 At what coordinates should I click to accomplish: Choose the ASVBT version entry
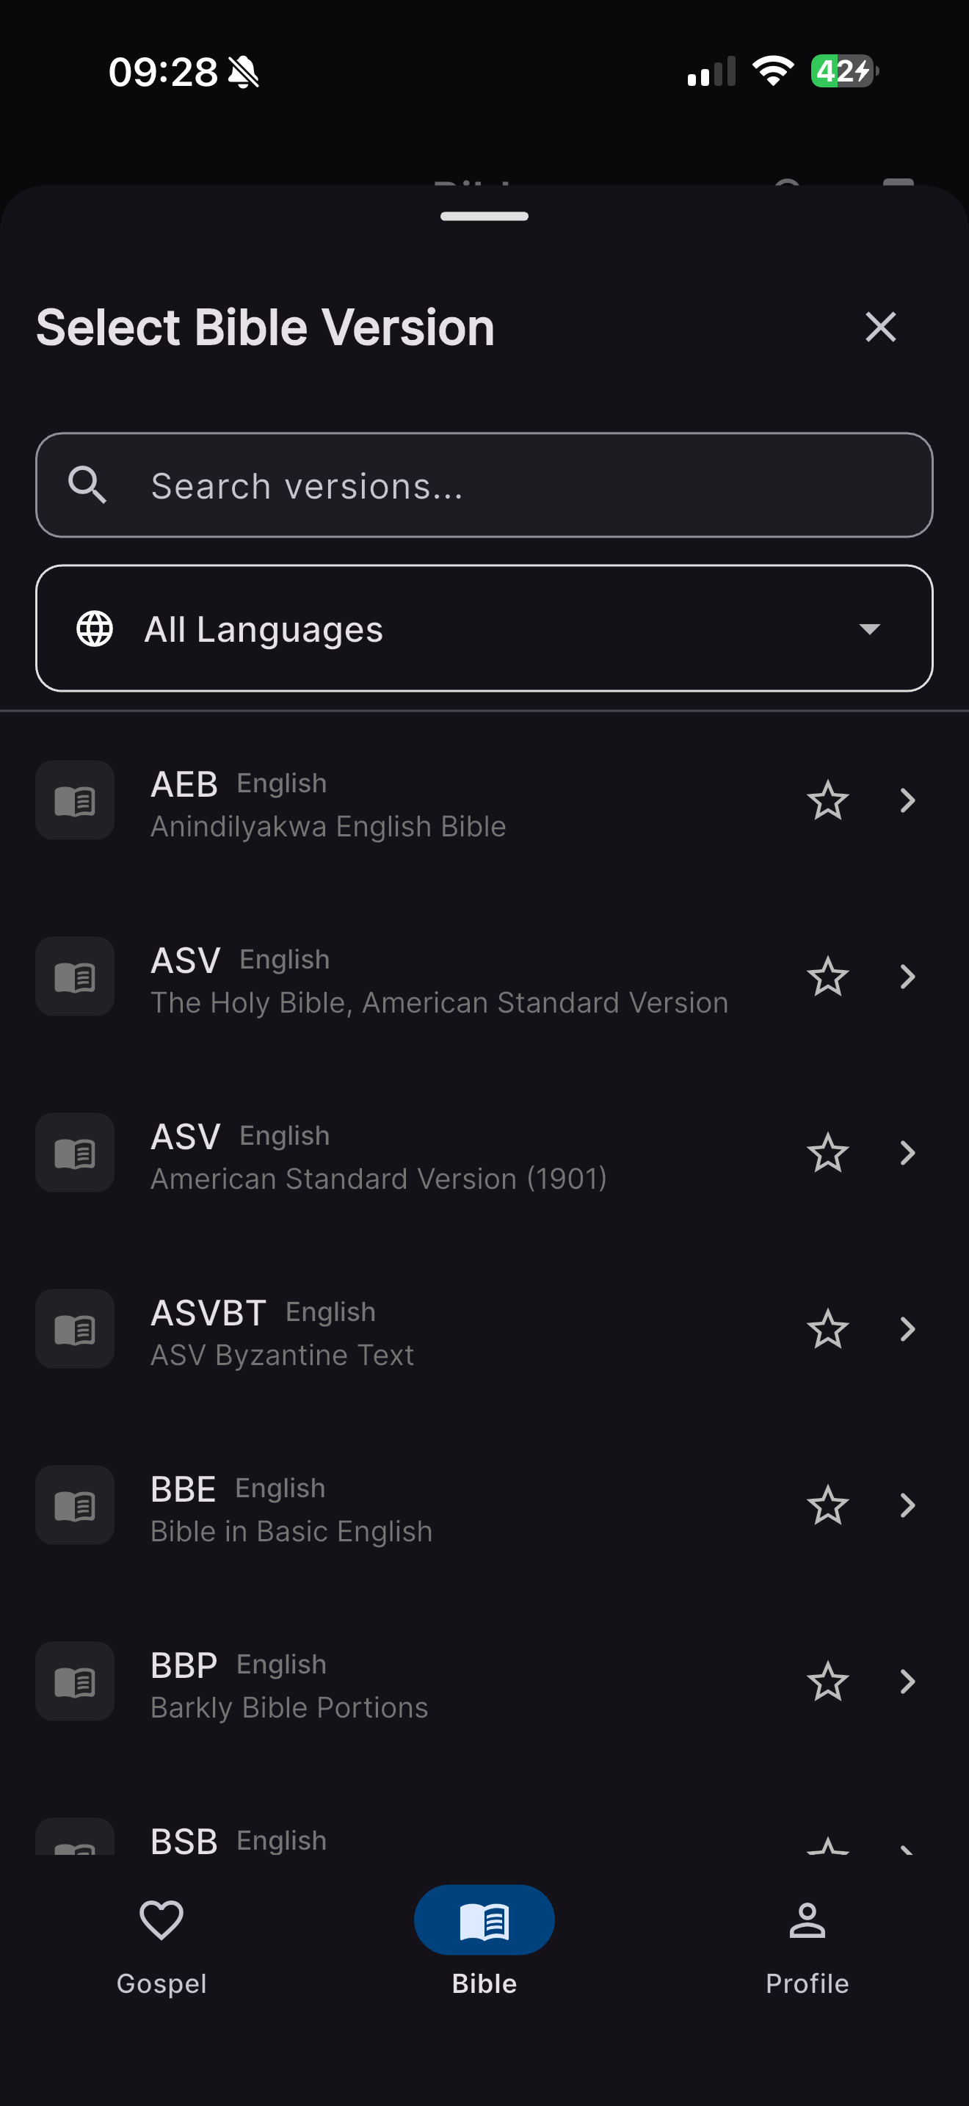[x=408, y=1330]
